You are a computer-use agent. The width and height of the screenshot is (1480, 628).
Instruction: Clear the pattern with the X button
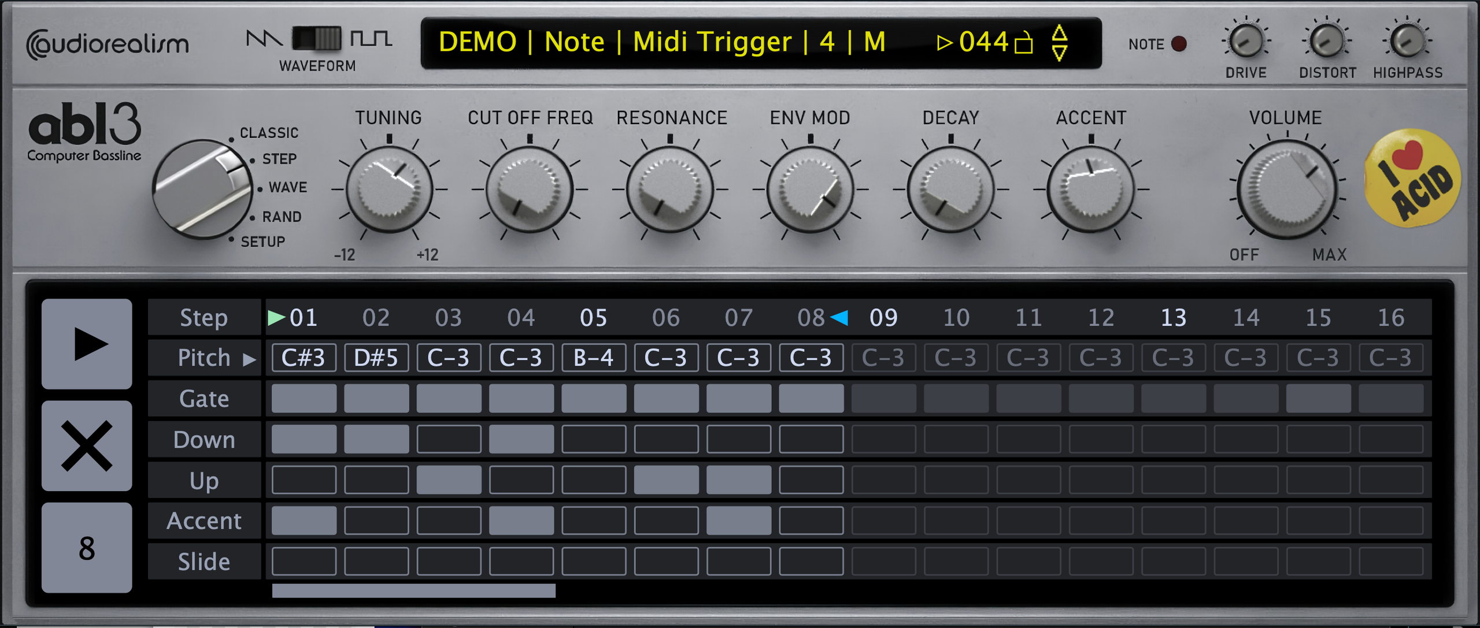(87, 445)
